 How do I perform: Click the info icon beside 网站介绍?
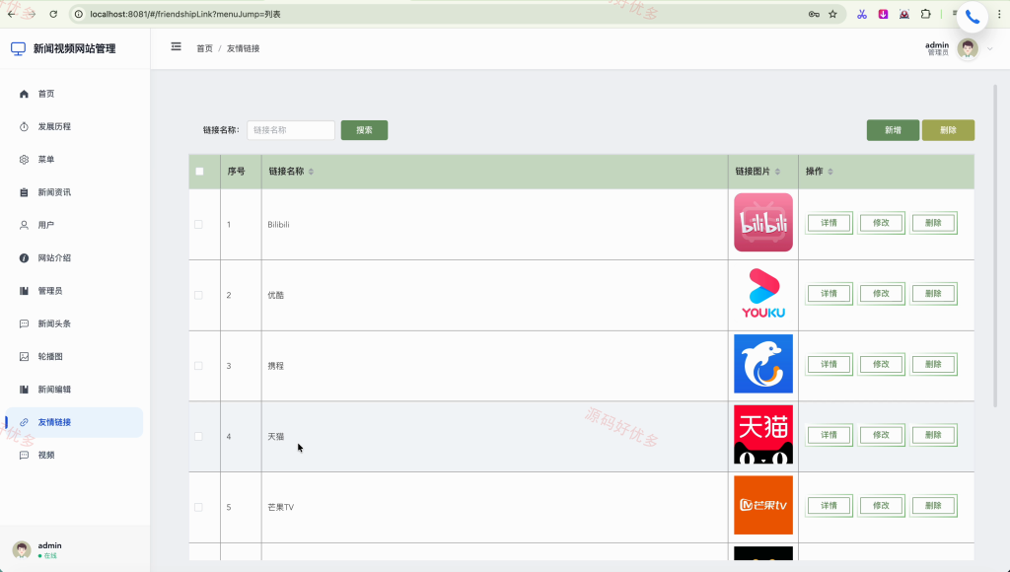point(24,258)
